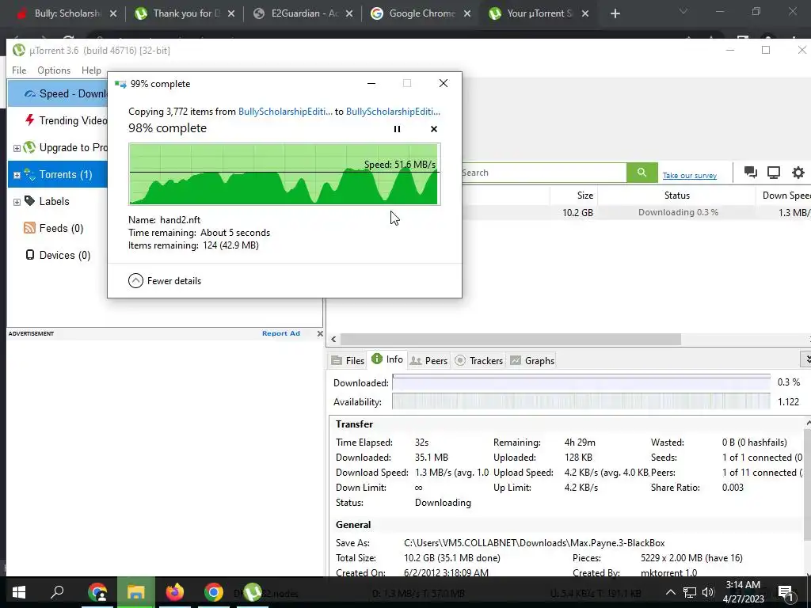Sort by the Down Speed column header

(783, 196)
